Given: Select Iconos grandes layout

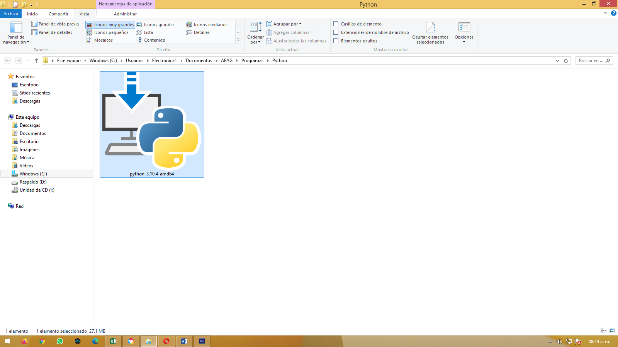Looking at the screenshot, I should click(156, 25).
